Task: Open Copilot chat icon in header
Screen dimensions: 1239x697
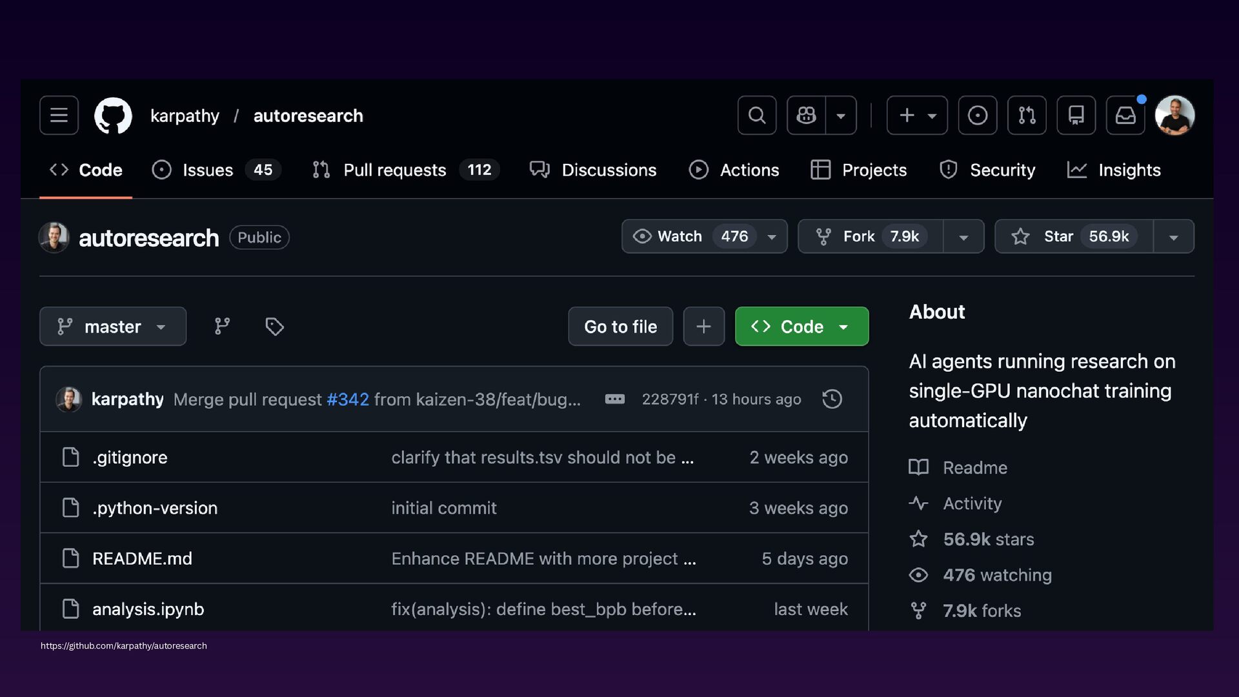Action: point(806,116)
